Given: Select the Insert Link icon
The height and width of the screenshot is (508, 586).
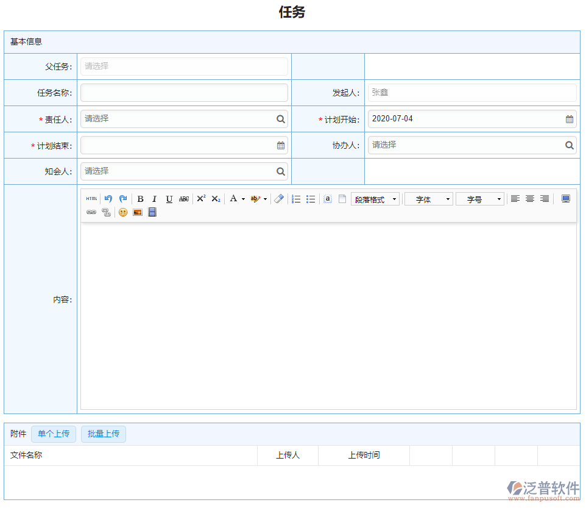Looking at the screenshot, I should [x=92, y=212].
